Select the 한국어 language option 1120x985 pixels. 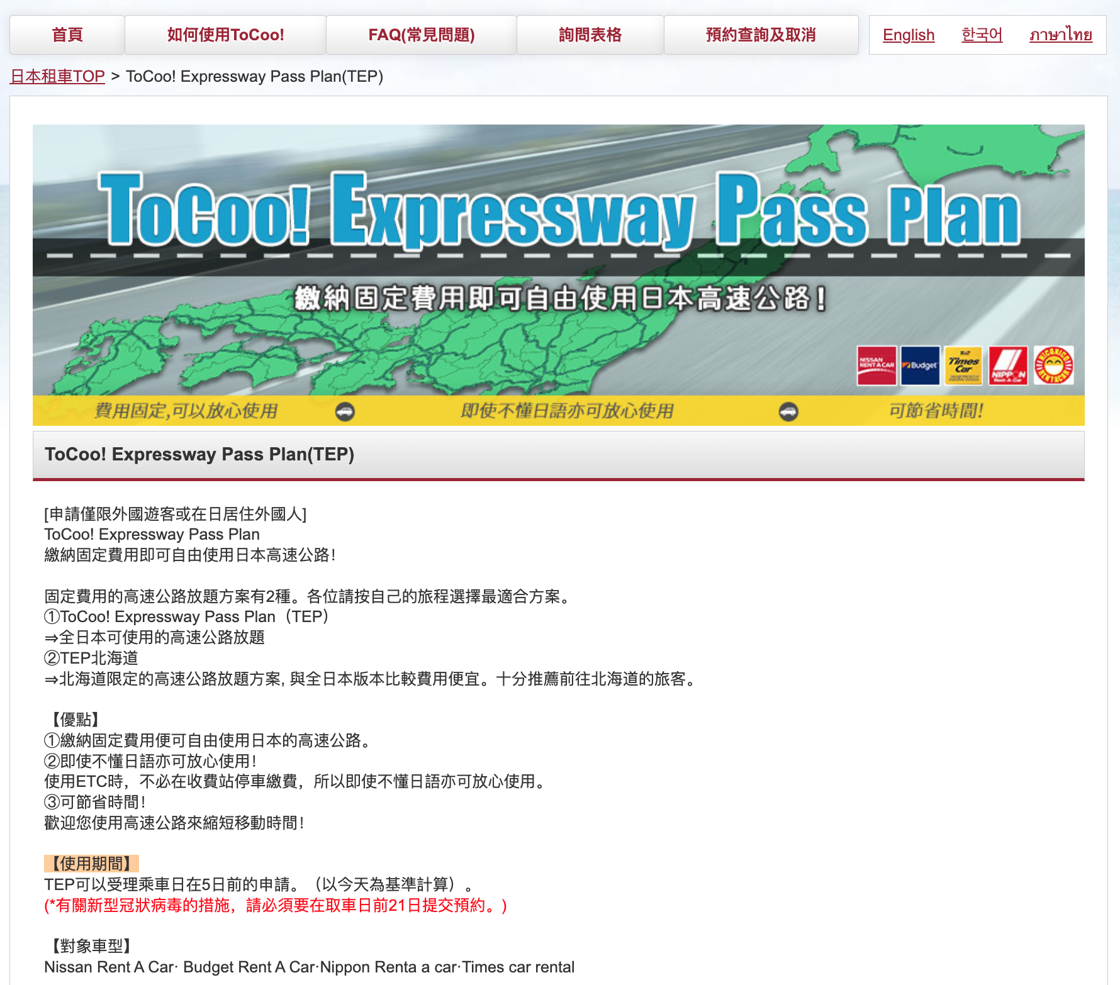point(982,35)
